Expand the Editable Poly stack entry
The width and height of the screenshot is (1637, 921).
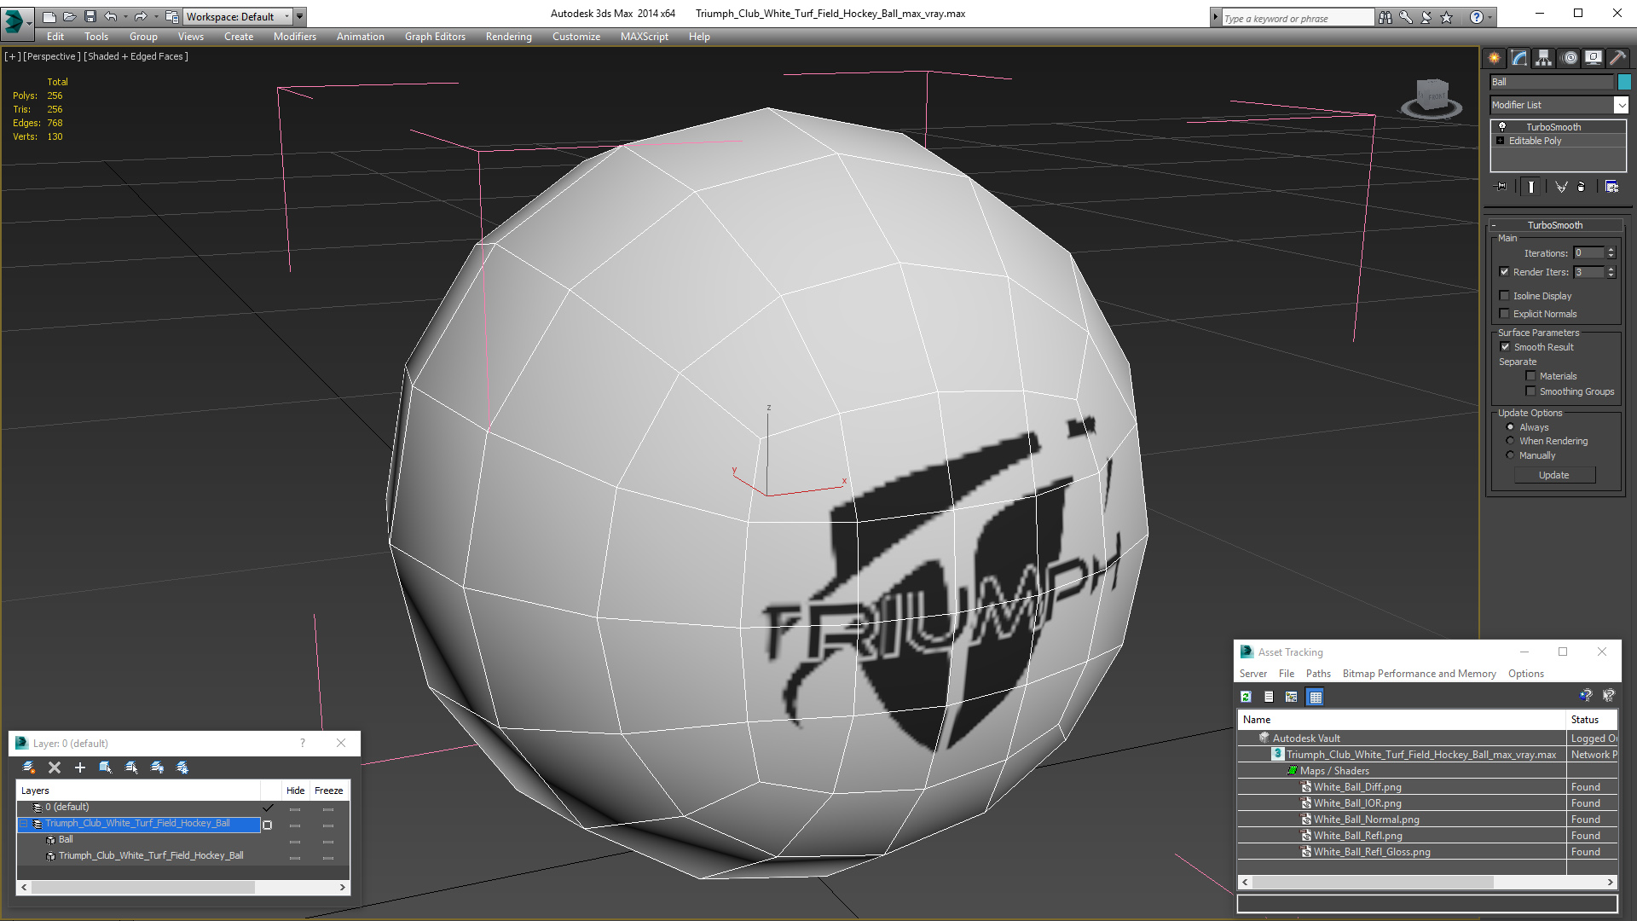pos(1501,141)
